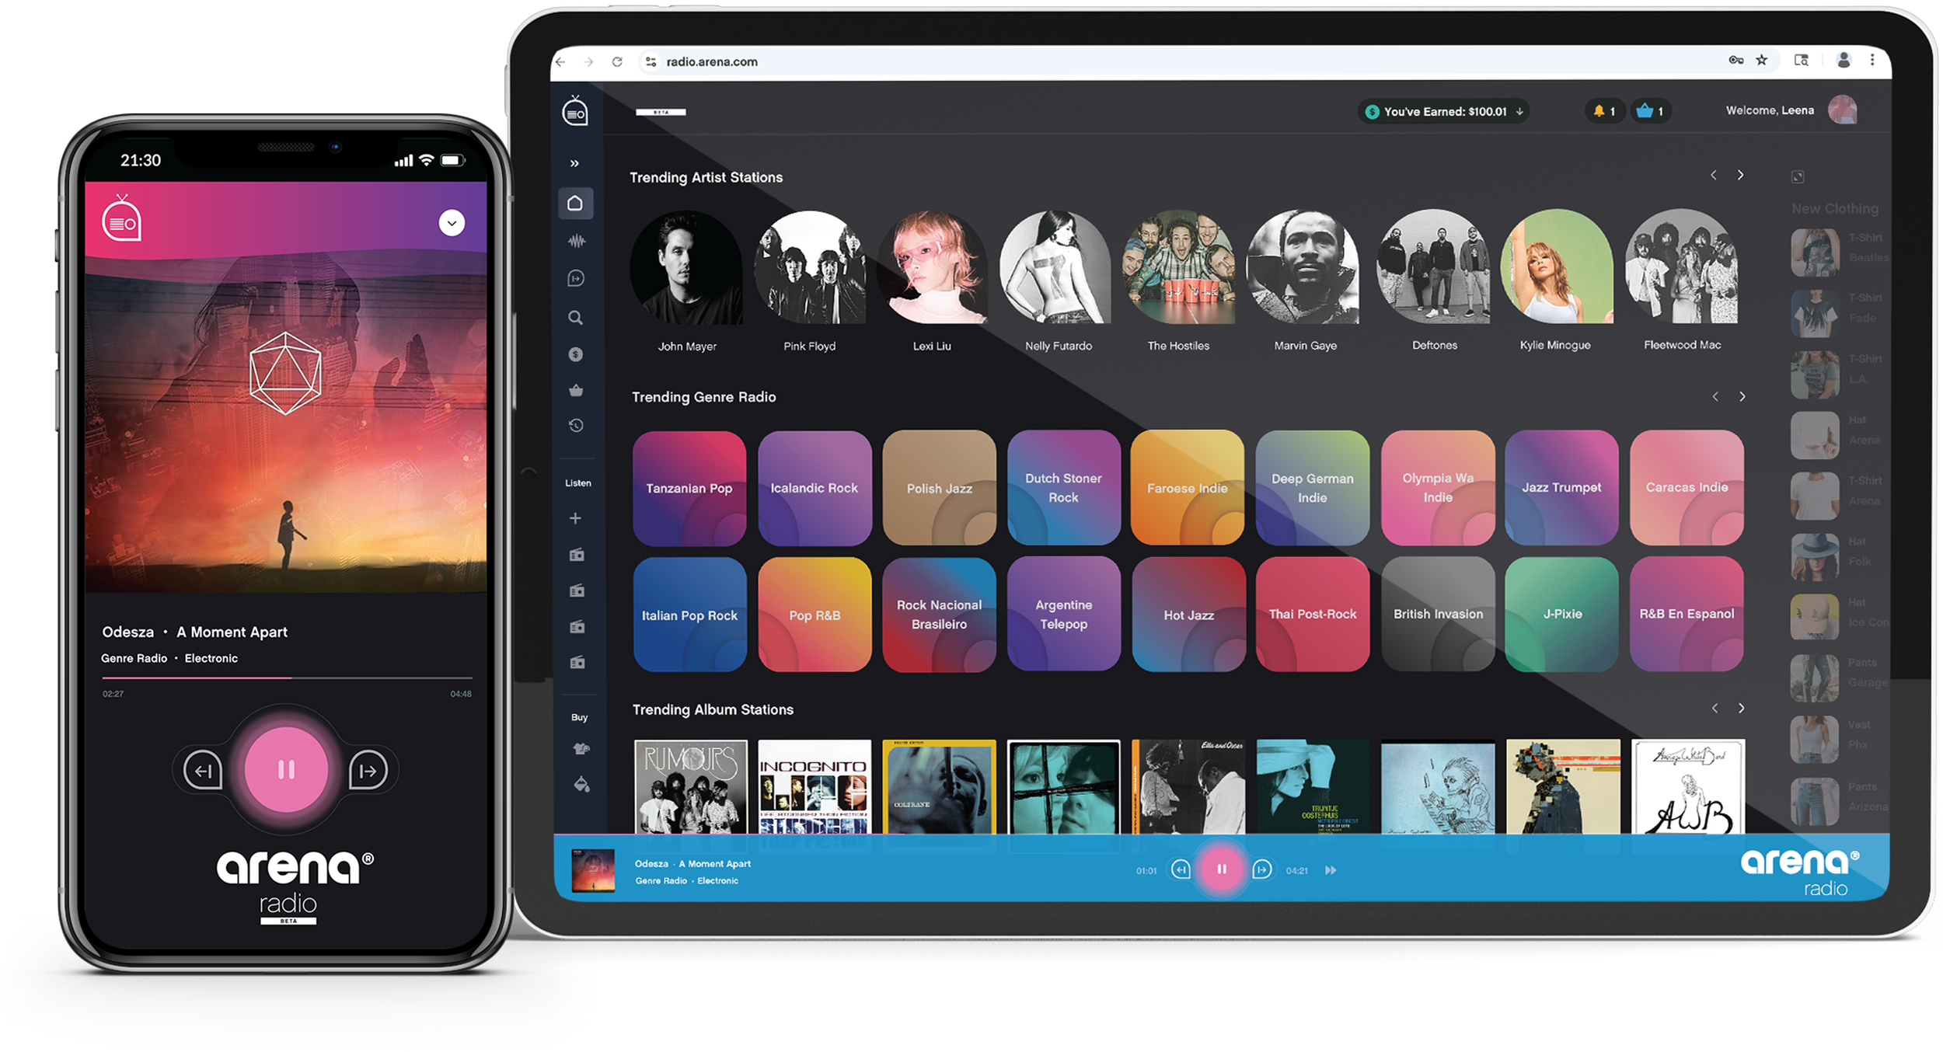Image resolution: width=1943 pixels, height=1052 pixels.
Task: Click the Home icon in the sidebar
Action: (575, 204)
